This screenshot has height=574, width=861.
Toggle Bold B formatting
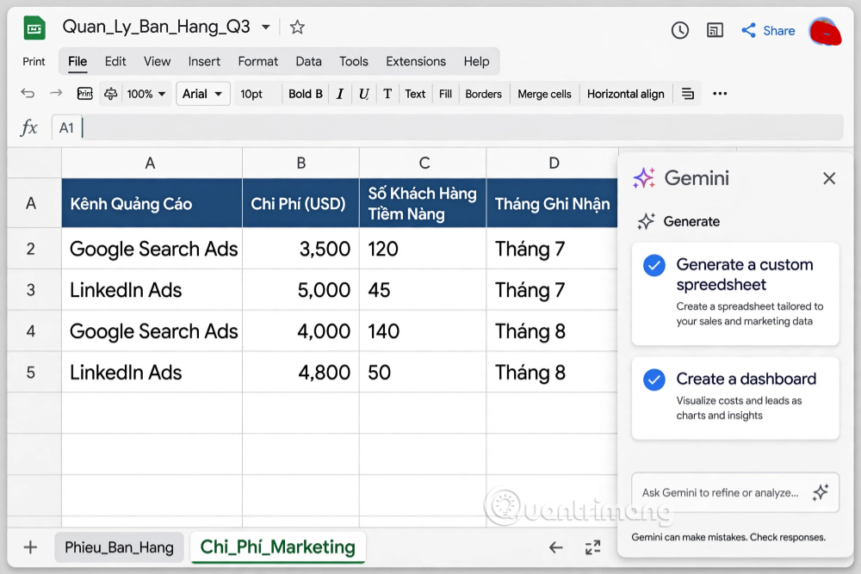(x=306, y=94)
